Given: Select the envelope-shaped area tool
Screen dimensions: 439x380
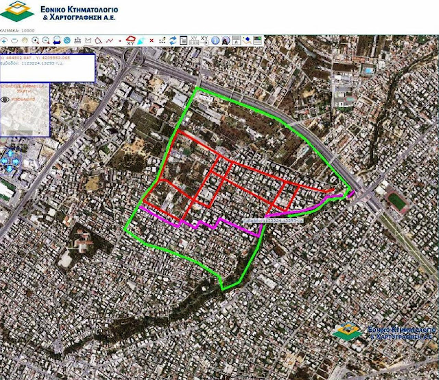Looking at the screenshot, I should 88,41.
